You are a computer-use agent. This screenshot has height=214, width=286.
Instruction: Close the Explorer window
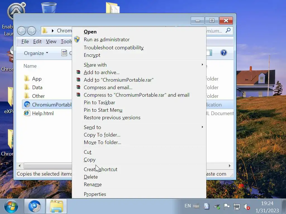pyautogui.click(x=226, y=21)
